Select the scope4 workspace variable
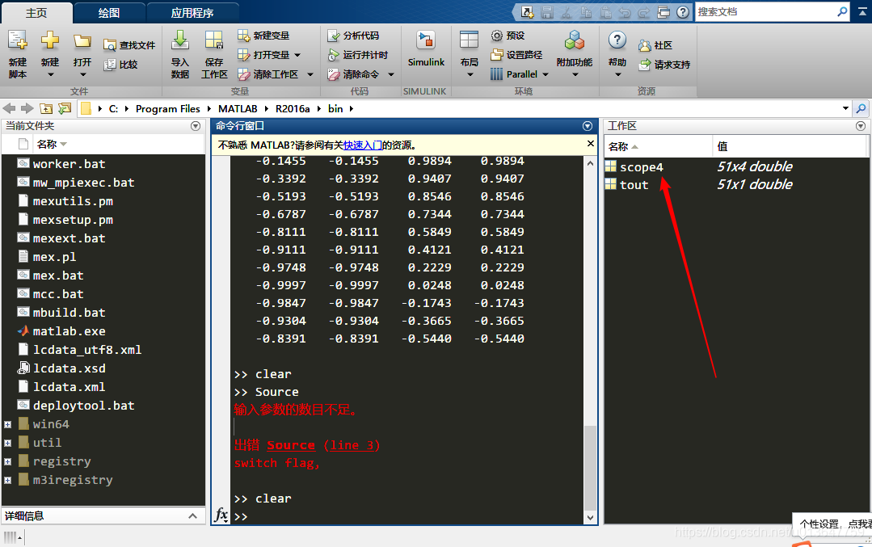The width and height of the screenshot is (872, 547). (x=641, y=166)
